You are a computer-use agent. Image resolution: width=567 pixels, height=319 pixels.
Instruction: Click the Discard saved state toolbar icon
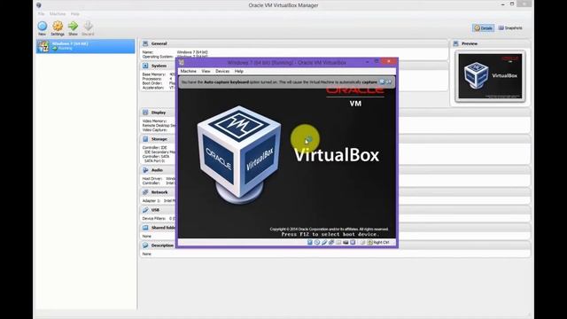coord(88,26)
